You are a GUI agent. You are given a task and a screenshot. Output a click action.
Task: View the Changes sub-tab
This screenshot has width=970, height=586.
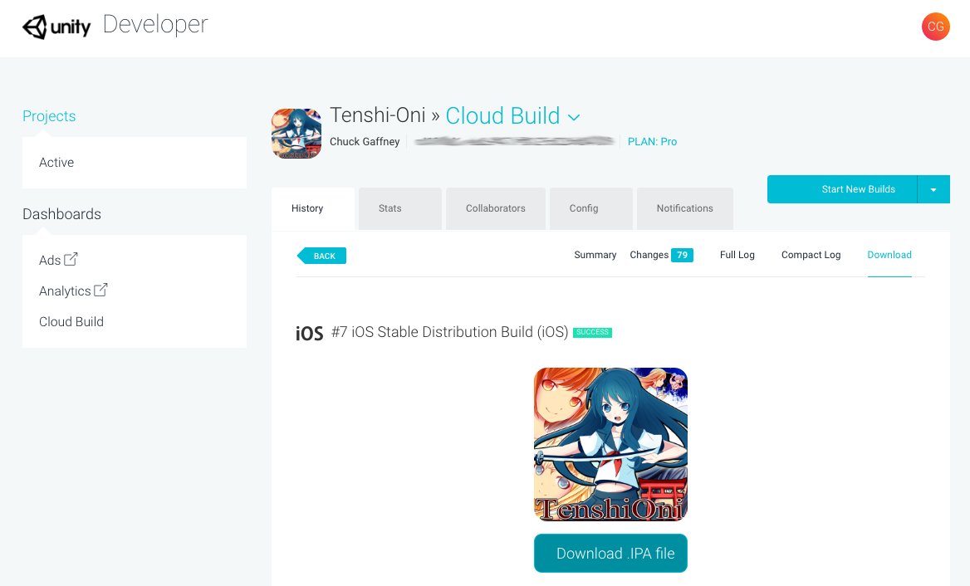tap(649, 255)
